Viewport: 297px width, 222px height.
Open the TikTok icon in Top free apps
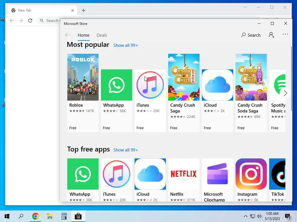pos(277,174)
